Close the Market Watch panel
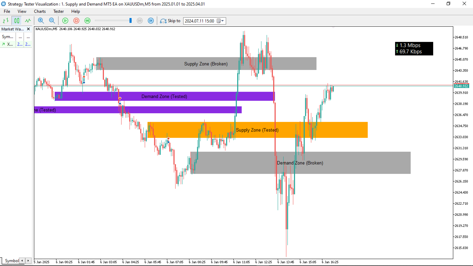This screenshot has width=473, height=266. [x=29, y=29]
